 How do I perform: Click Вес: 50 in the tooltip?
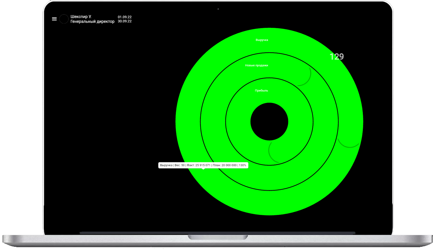179,165
